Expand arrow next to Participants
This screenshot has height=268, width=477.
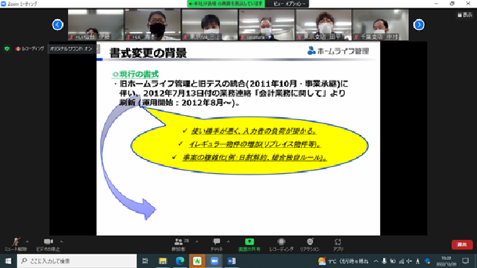click(196, 241)
